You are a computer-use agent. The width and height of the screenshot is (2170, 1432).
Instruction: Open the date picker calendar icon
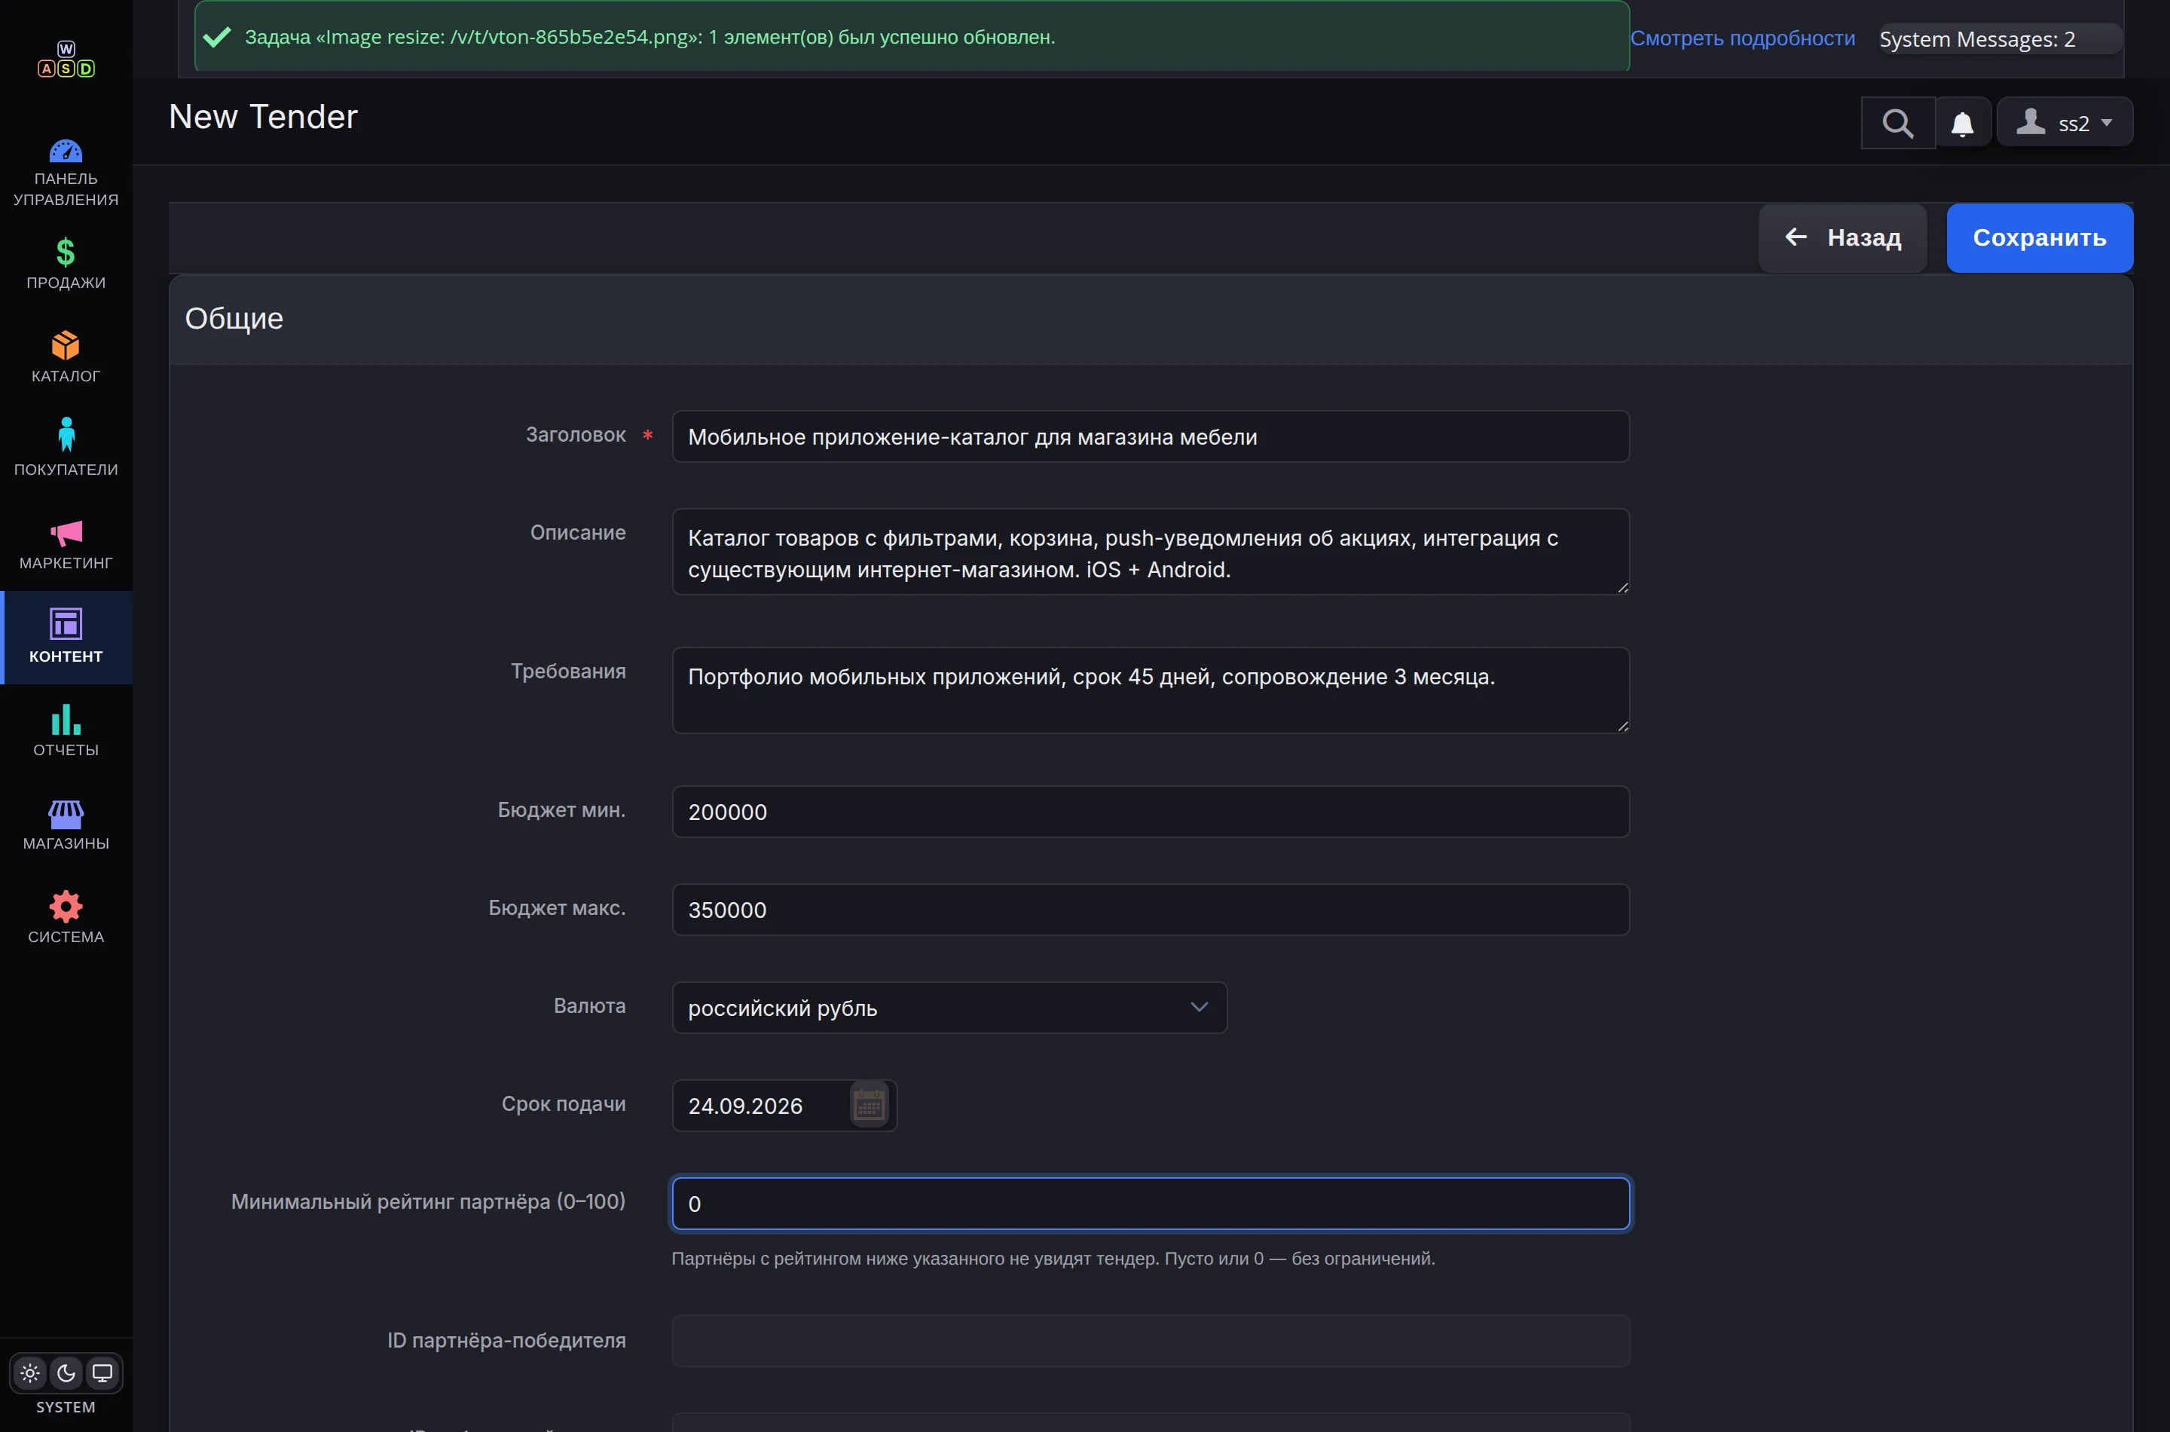tap(869, 1105)
